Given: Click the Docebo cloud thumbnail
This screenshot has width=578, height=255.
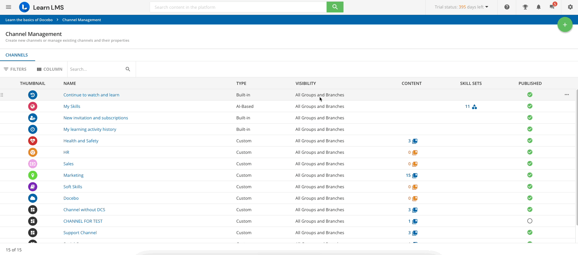Looking at the screenshot, I should (33, 198).
